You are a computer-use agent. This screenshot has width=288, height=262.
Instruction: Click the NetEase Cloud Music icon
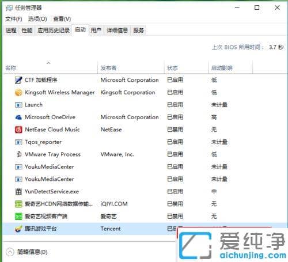coord(18,130)
